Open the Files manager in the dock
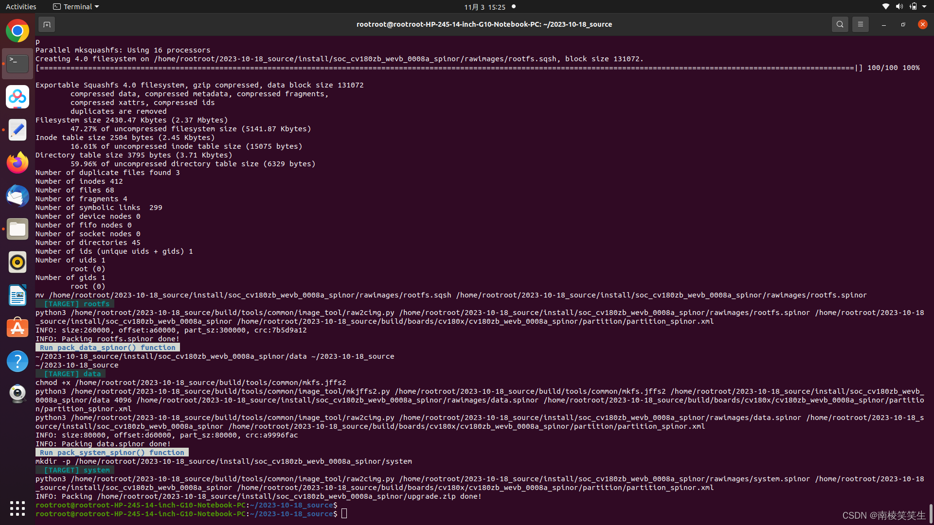 pyautogui.click(x=18, y=229)
